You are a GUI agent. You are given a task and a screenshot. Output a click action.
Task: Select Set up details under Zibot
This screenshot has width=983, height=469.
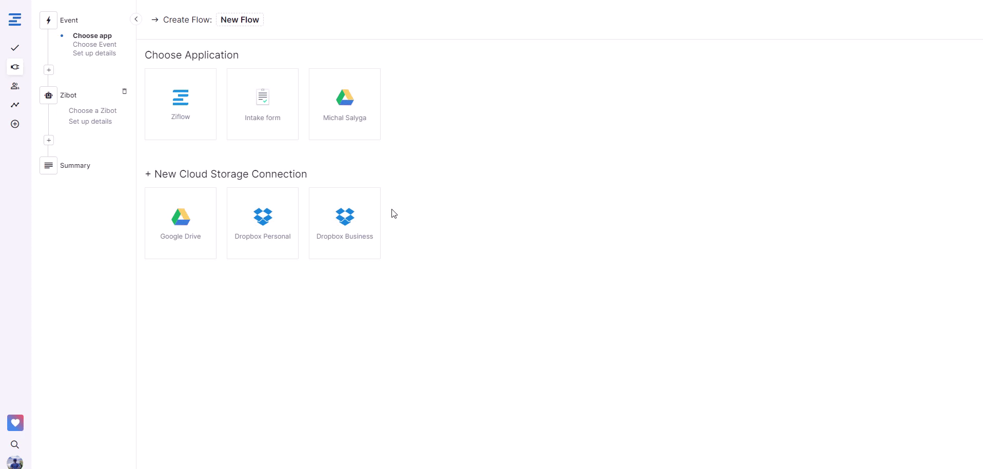[x=90, y=121]
